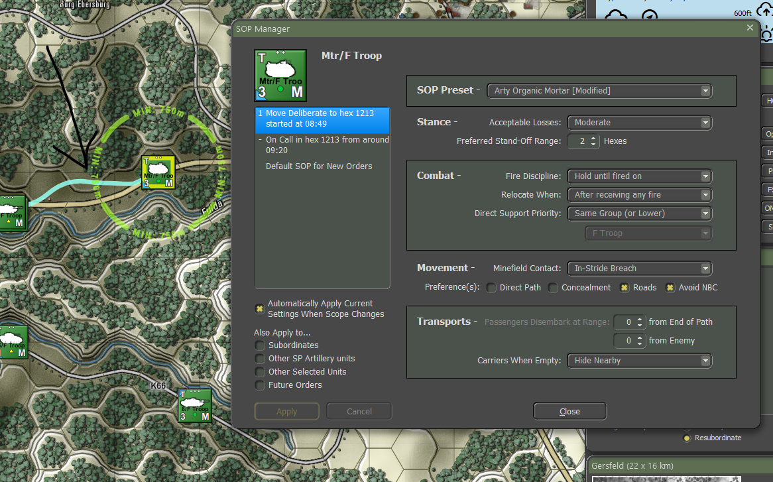Screen dimensions: 773x482
Task: Click the K66 road label on the map
Action: [x=158, y=385]
